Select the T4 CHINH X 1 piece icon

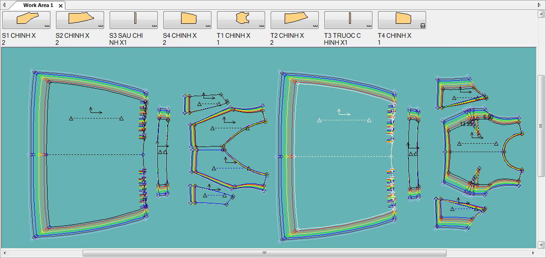402,20
